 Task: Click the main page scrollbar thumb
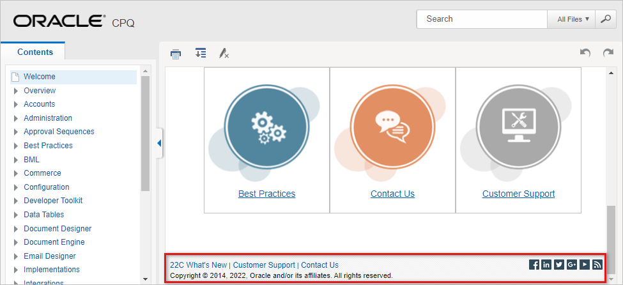610,239
